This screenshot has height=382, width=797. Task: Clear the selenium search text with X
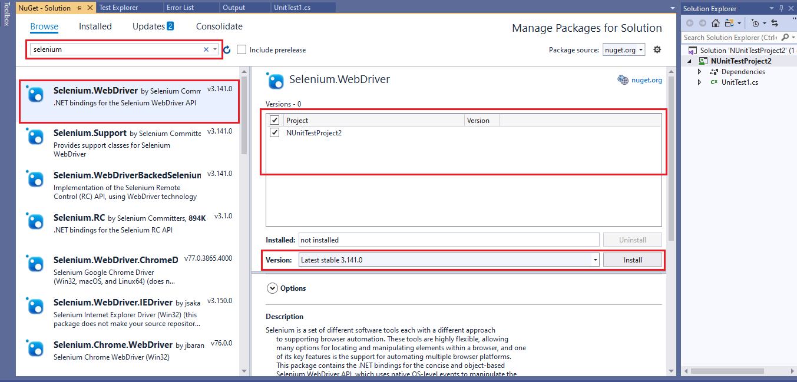pos(206,49)
